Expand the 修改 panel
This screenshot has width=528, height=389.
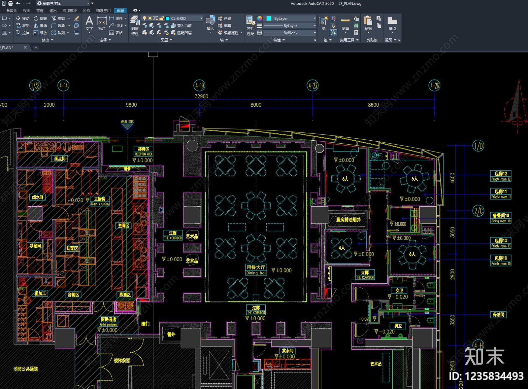pyautogui.click(x=47, y=40)
